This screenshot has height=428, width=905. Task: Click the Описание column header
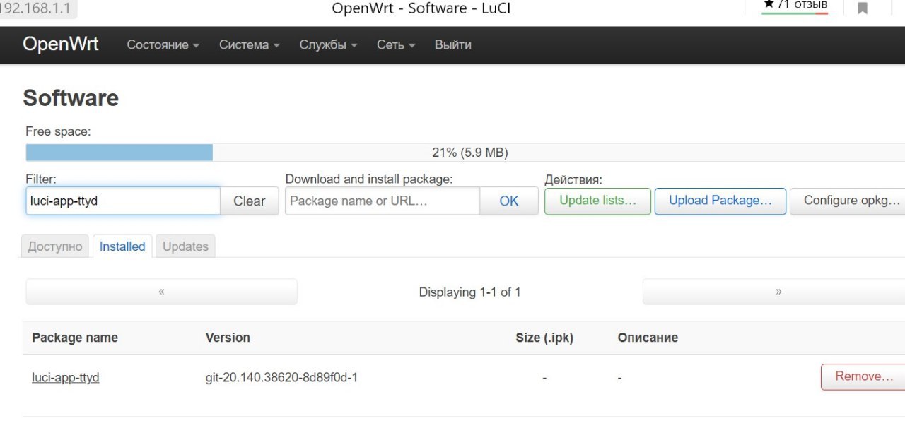coord(648,338)
